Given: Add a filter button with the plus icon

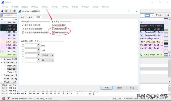Looking at the screenshot, I should [x=168, y=15].
